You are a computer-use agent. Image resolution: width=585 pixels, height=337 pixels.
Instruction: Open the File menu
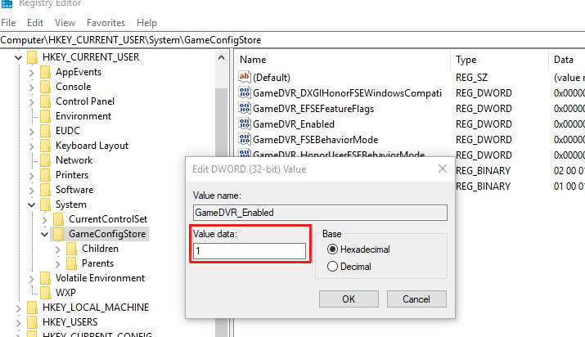coord(8,23)
